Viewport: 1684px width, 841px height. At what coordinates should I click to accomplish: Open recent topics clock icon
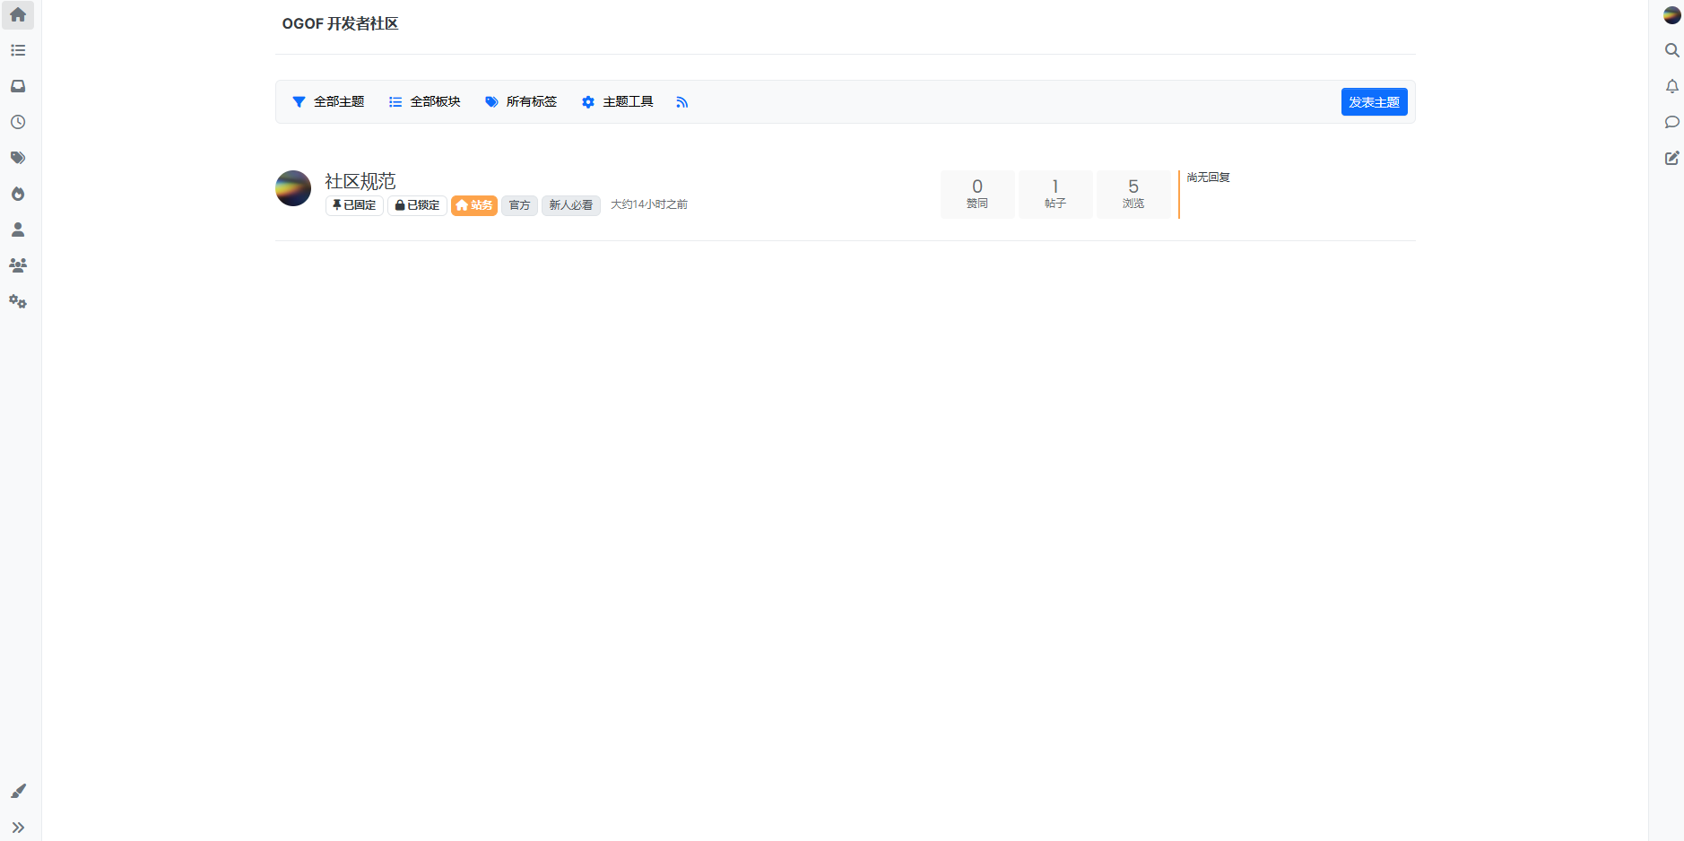click(18, 122)
